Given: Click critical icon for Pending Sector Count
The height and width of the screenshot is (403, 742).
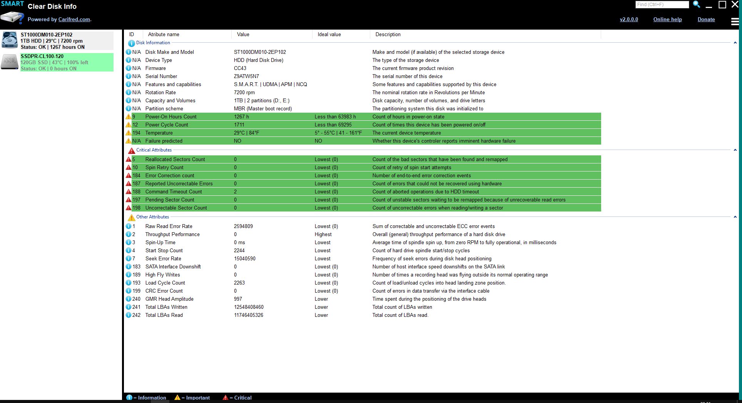Looking at the screenshot, I should pyautogui.click(x=129, y=200).
